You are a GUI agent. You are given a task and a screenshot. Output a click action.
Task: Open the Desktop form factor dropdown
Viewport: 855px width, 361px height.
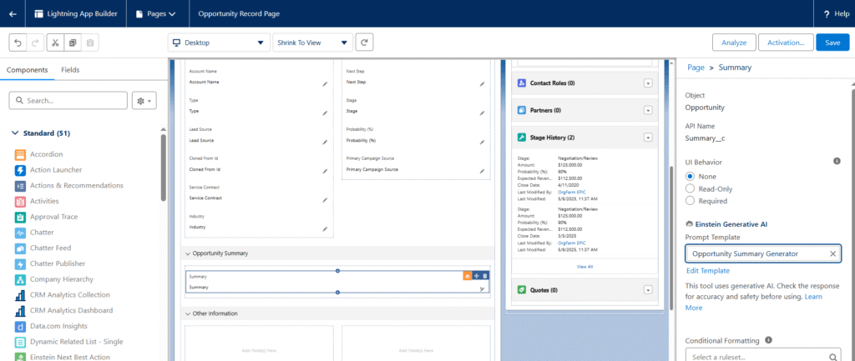pyautogui.click(x=217, y=43)
